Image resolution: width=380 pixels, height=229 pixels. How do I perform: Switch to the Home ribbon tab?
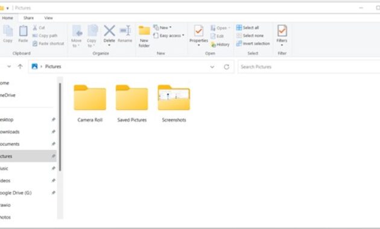[7, 18]
